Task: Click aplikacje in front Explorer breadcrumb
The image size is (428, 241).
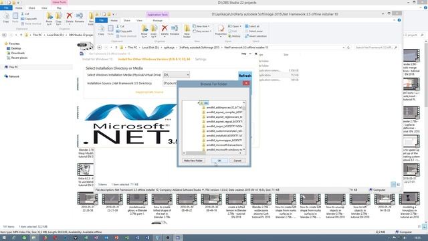Action: click(x=169, y=48)
